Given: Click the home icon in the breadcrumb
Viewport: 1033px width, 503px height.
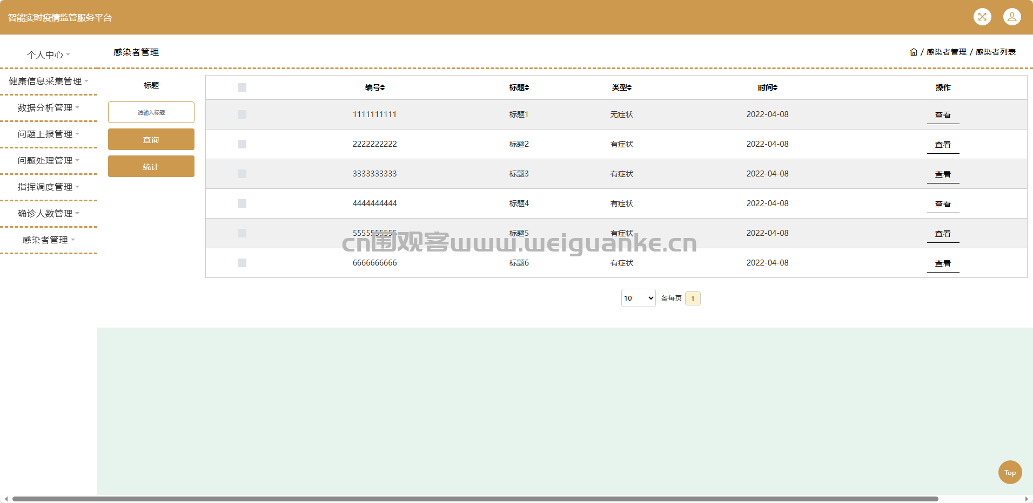Looking at the screenshot, I should [914, 52].
